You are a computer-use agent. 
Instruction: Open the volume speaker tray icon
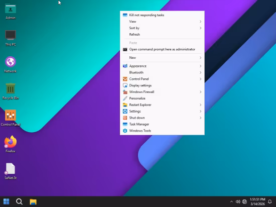click(238, 201)
